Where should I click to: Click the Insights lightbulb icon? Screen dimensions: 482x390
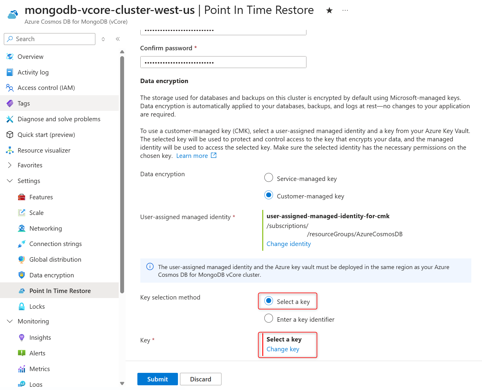click(x=22, y=338)
